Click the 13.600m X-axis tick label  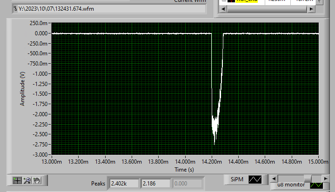(x=132, y=162)
